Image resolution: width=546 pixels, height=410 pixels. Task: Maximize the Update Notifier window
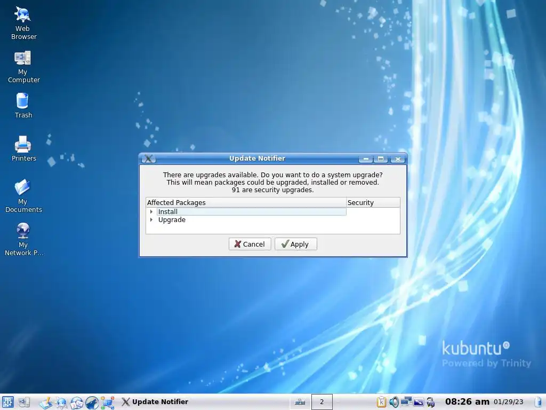[381, 159]
